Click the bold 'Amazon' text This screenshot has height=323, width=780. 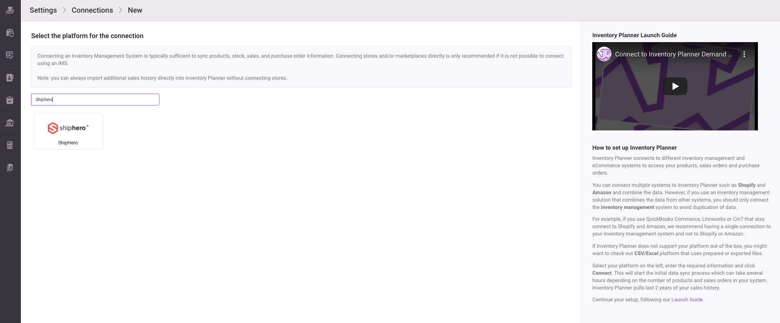(x=602, y=193)
